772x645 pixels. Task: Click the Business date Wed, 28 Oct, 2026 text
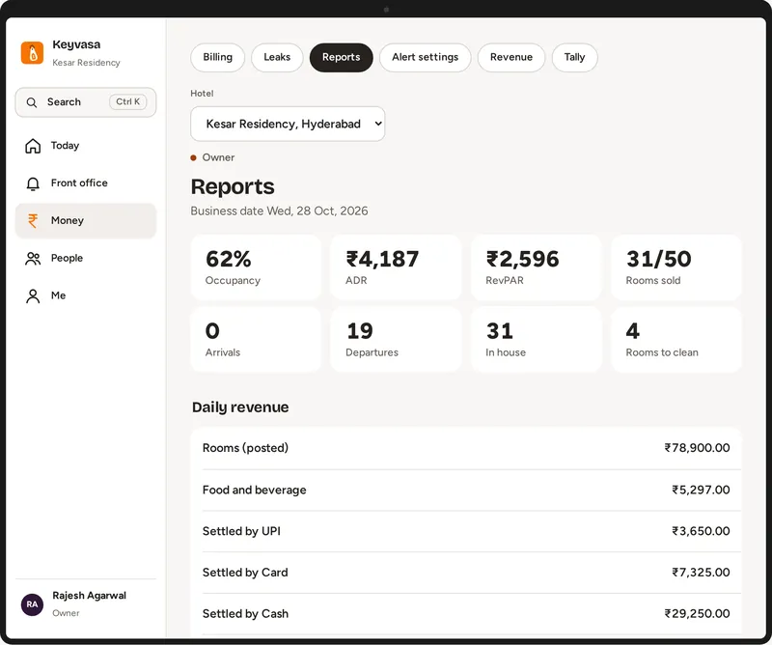point(279,210)
